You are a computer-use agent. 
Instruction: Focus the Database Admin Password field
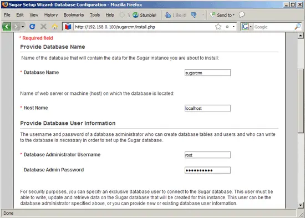coord(207,170)
